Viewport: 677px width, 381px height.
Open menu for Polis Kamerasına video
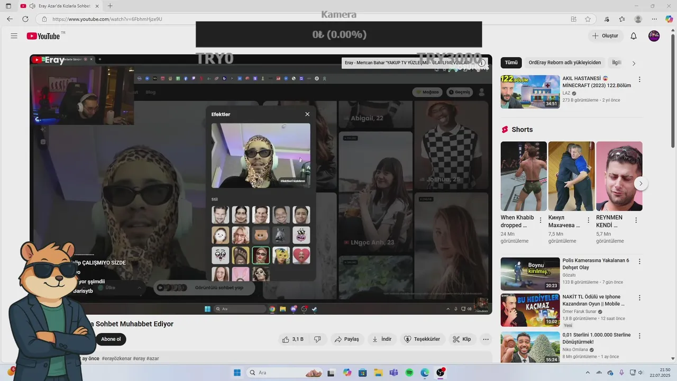[639, 261]
